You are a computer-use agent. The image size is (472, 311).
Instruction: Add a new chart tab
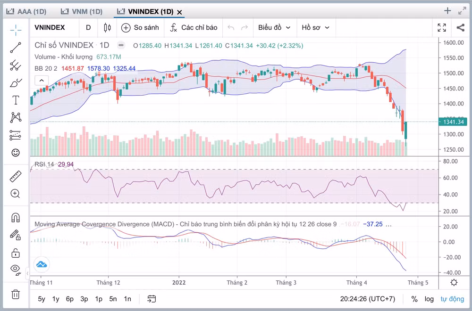pyautogui.click(x=447, y=11)
